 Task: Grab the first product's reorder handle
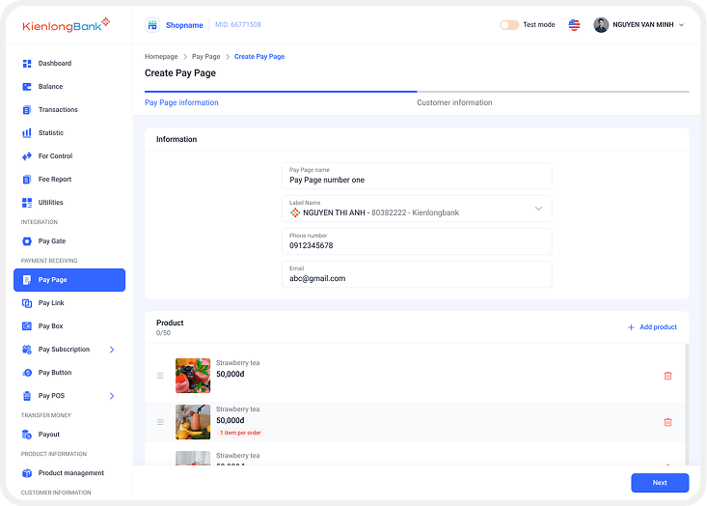click(160, 376)
